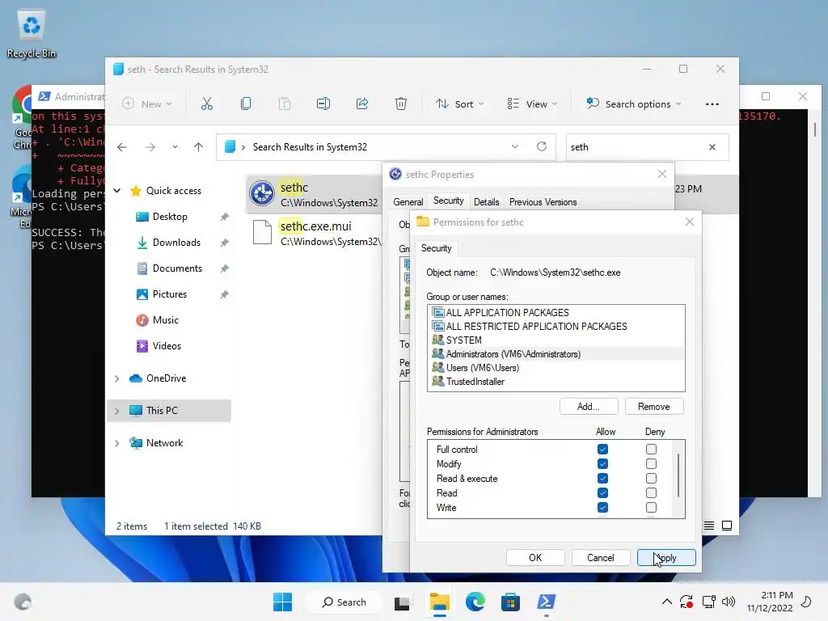Launch Microsoft Edge from taskbar
This screenshot has height=621, width=828.
point(475,602)
